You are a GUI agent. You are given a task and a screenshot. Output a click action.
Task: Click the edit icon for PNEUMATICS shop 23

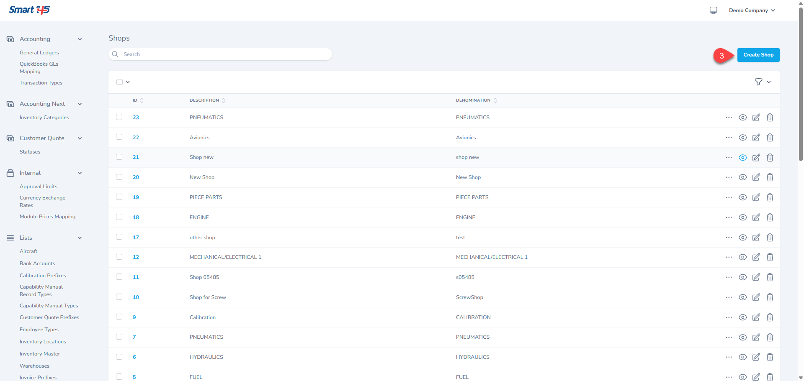[x=756, y=118]
